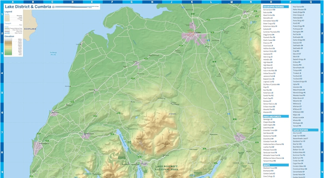The image size is (325, 178).
Task: Click the Dove Cottage index entry
Action: [x=269, y=176]
